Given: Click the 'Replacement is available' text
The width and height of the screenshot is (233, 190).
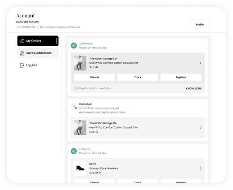Looking at the screenshot, I should click(95, 88).
